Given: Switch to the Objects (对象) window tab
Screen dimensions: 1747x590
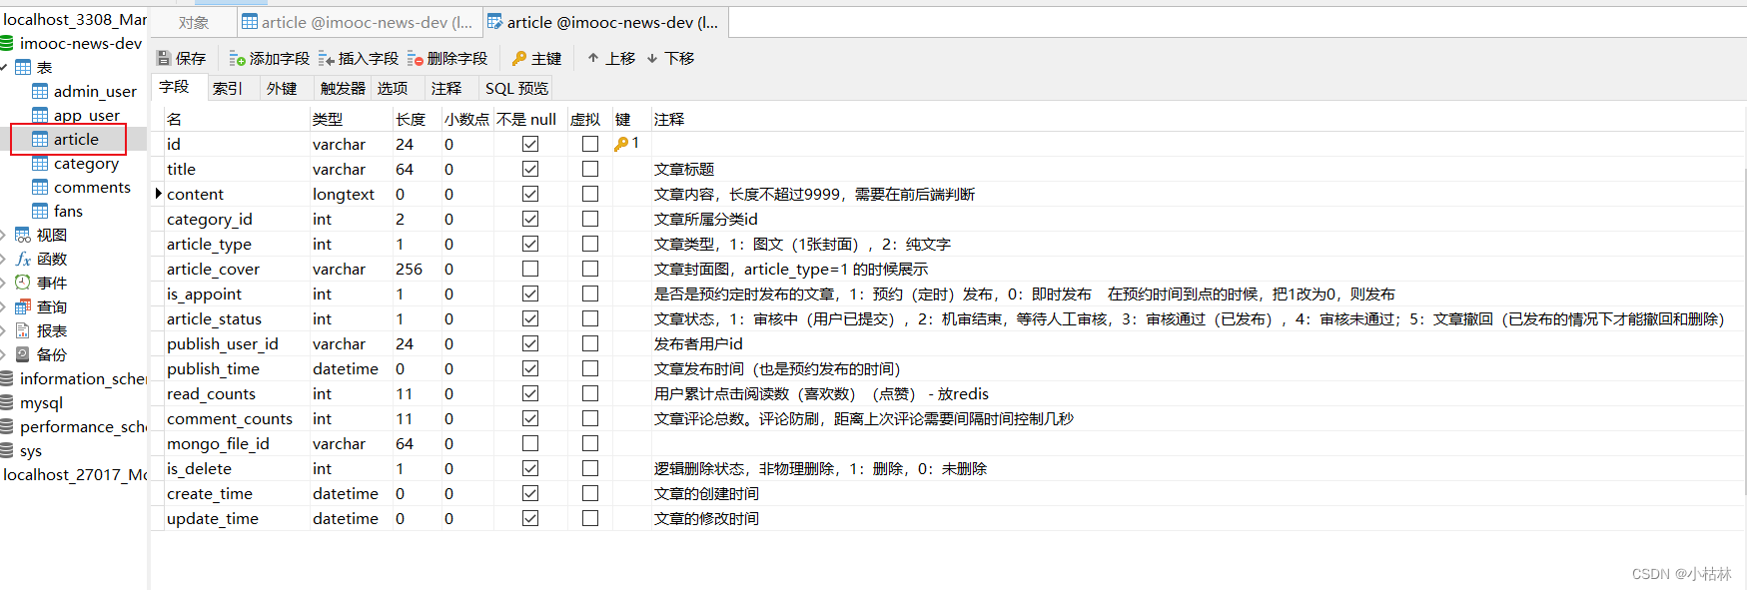Looking at the screenshot, I should (194, 22).
